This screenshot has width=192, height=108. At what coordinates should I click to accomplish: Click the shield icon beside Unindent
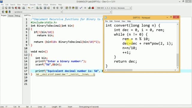coord(61,8)
